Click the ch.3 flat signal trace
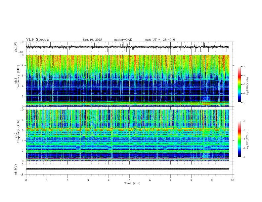The height and width of the screenshot is (202, 262). coord(127,169)
